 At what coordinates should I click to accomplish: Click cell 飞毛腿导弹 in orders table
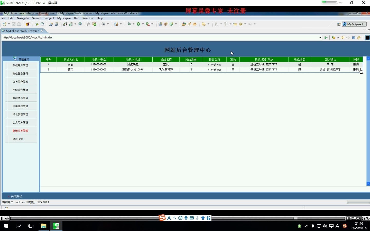point(166,70)
